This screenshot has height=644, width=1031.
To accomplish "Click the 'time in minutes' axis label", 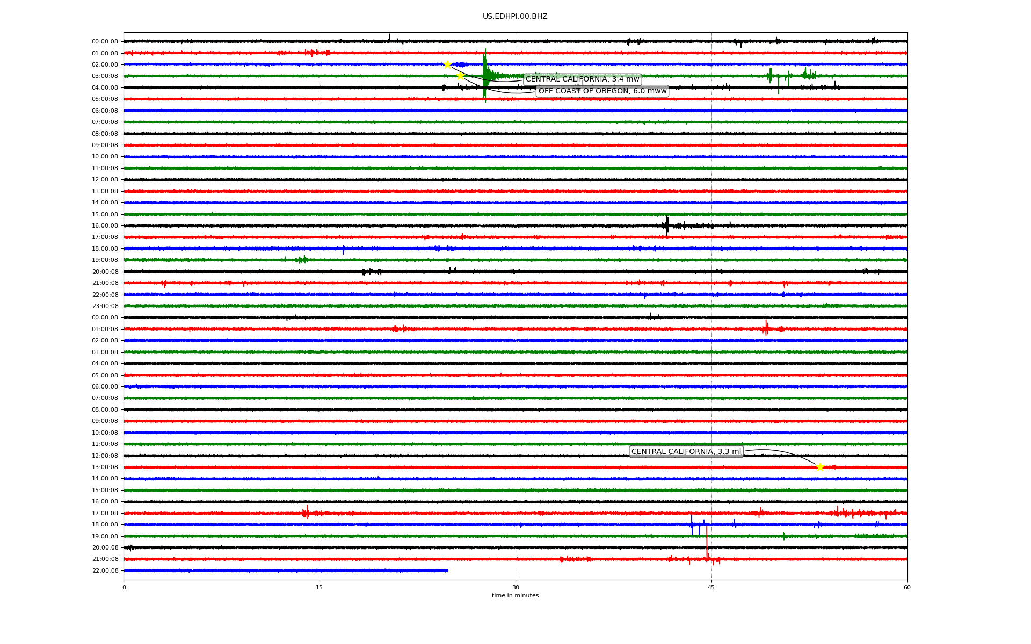I will (515, 596).
